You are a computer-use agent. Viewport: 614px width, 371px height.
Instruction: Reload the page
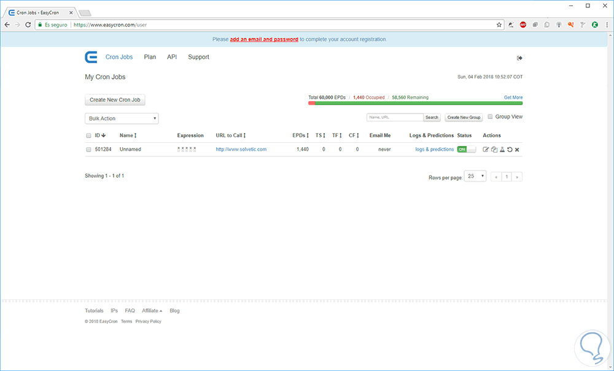[x=28, y=25]
